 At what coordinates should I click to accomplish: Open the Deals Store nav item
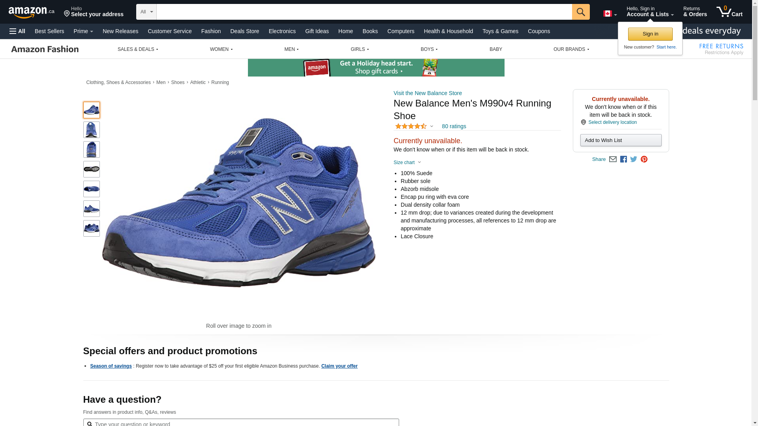[x=244, y=31]
